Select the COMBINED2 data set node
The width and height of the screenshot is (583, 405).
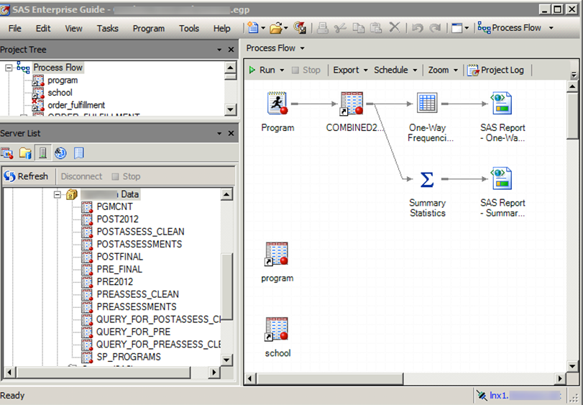pos(352,104)
